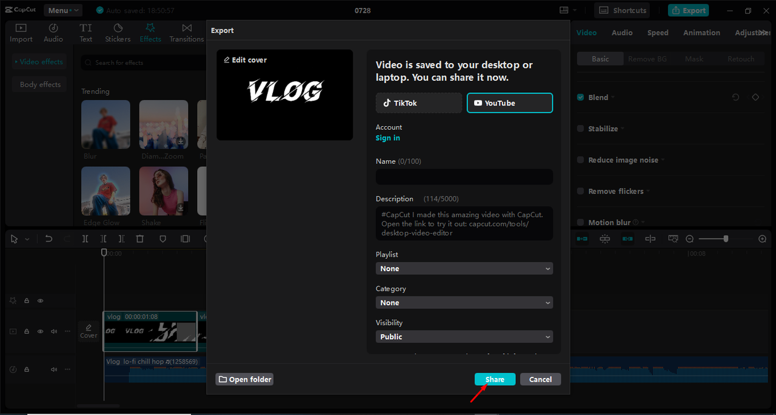Click the Export button in title bar

[x=688, y=10]
